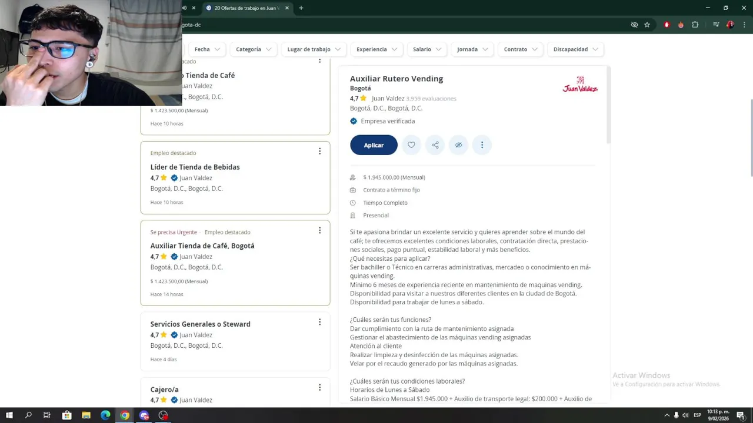Expand the Fecha filter dropdown

[207, 49]
